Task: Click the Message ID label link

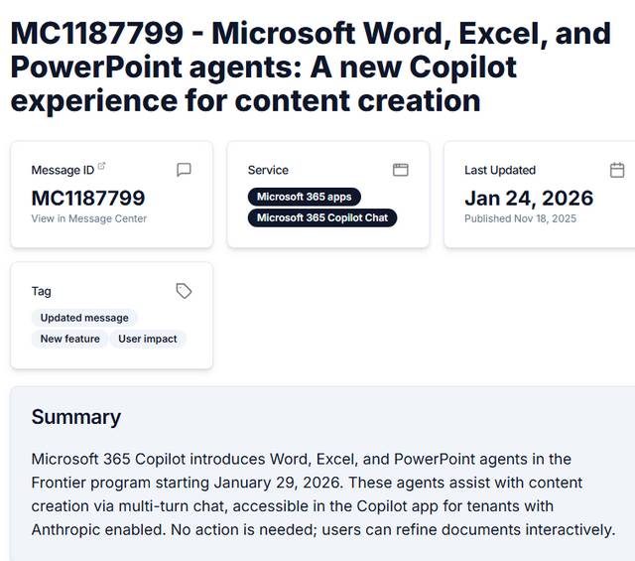Action: click(63, 170)
